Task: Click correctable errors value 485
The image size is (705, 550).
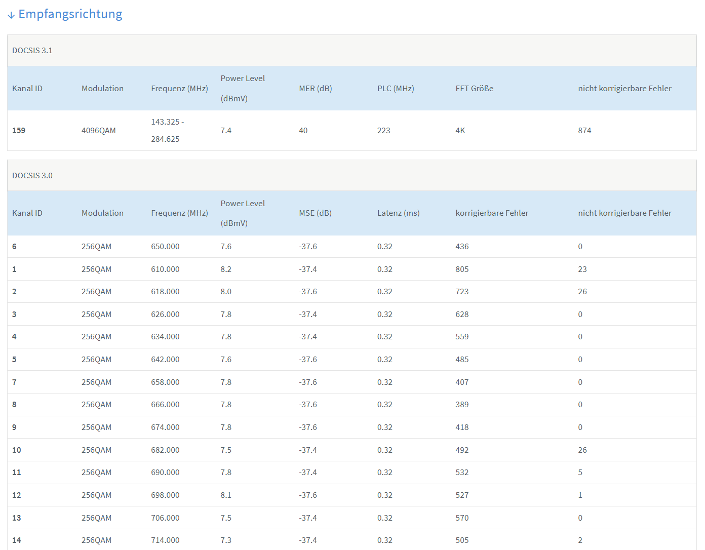Action: [x=462, y=360]
